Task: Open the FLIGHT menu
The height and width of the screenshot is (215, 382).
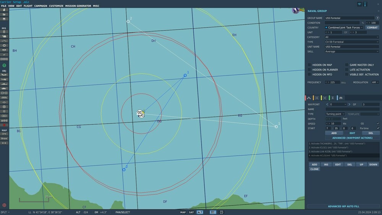Action: pyautogui.click(x=28, y=6)
